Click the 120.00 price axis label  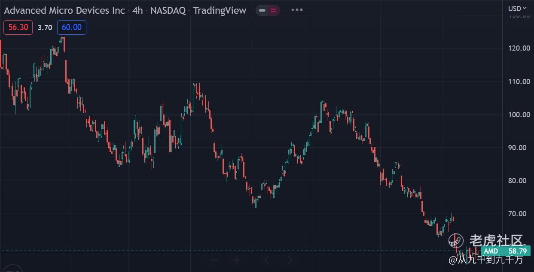[x=519, y=48]
